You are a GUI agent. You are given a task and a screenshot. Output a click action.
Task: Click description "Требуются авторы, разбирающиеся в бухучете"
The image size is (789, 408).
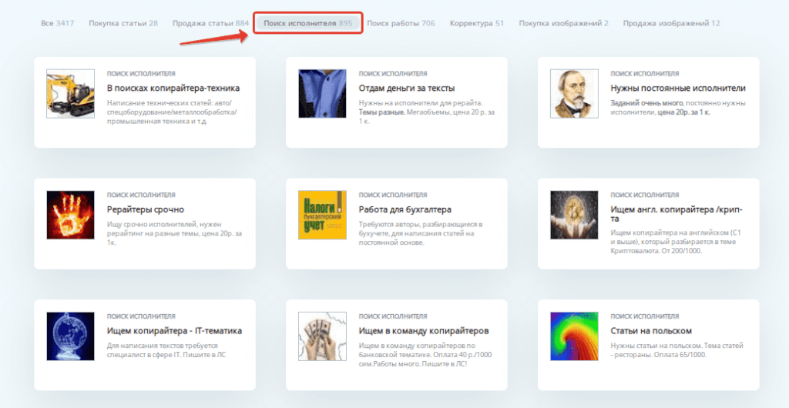click(421, 233)
